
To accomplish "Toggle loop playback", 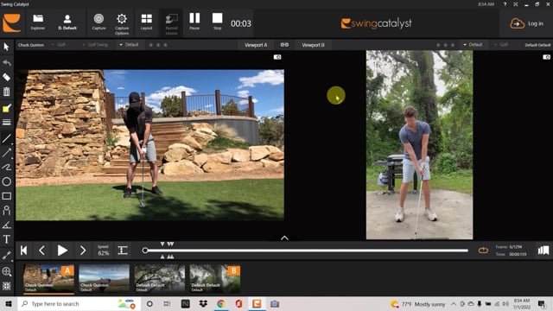I will click(483, 251).
